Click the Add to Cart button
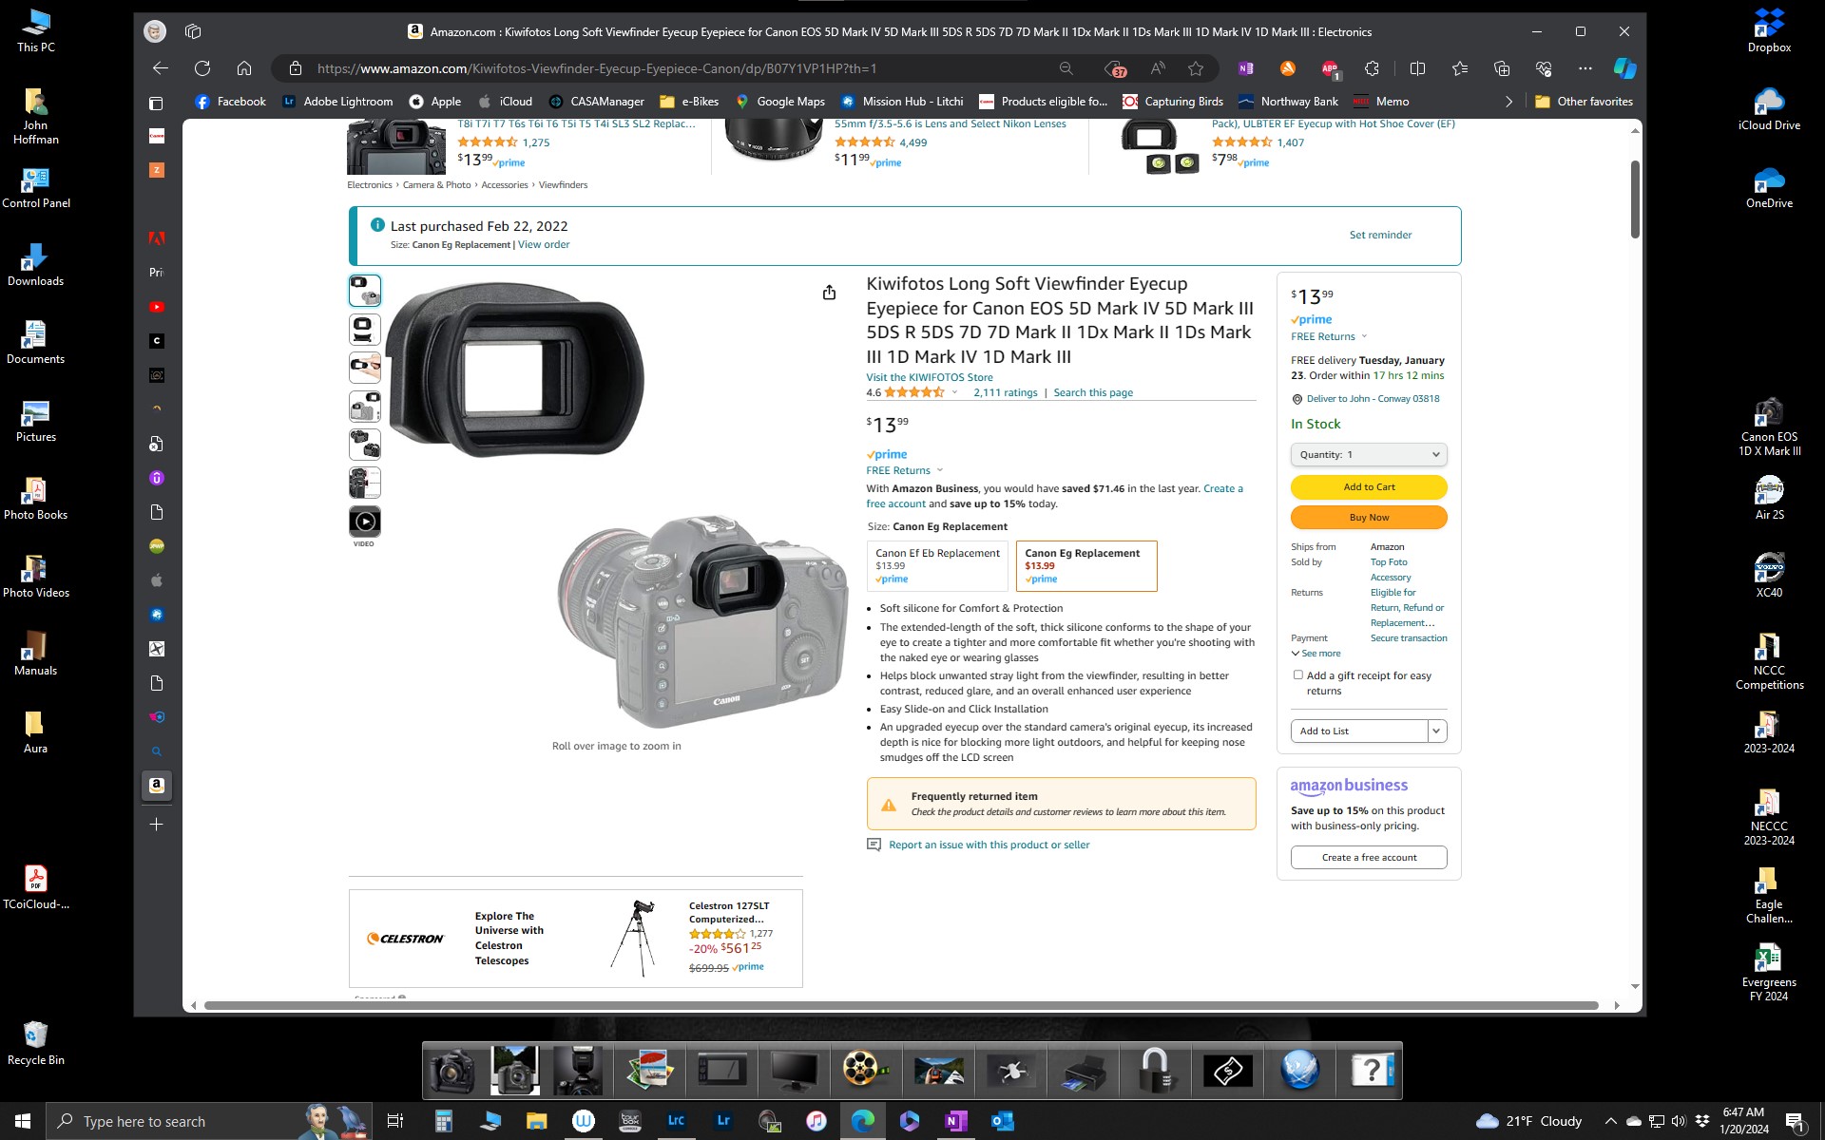This screenshot has height=1140, width=1825. [x=1368, y=486]
